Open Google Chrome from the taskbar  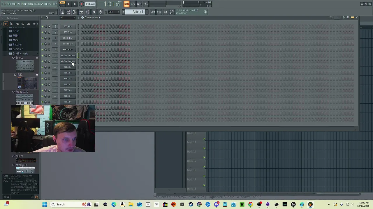click(250, 204)
